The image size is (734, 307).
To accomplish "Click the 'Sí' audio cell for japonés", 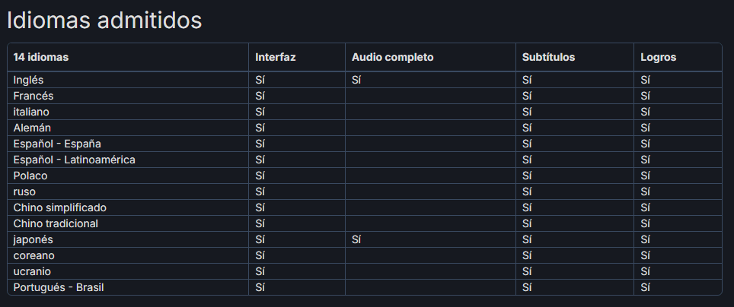I will coord(356,239).
